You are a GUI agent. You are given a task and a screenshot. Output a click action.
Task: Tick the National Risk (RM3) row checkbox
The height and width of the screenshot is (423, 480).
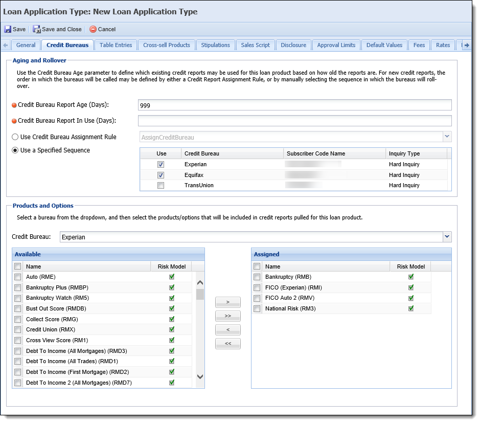point(257,309)
